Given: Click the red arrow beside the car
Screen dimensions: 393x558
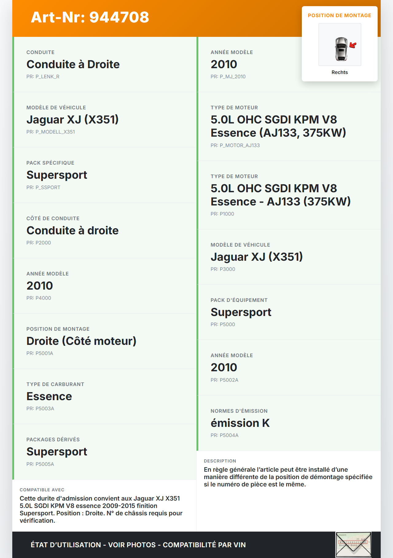Looking at the screenshot, I should click(353, 45).
